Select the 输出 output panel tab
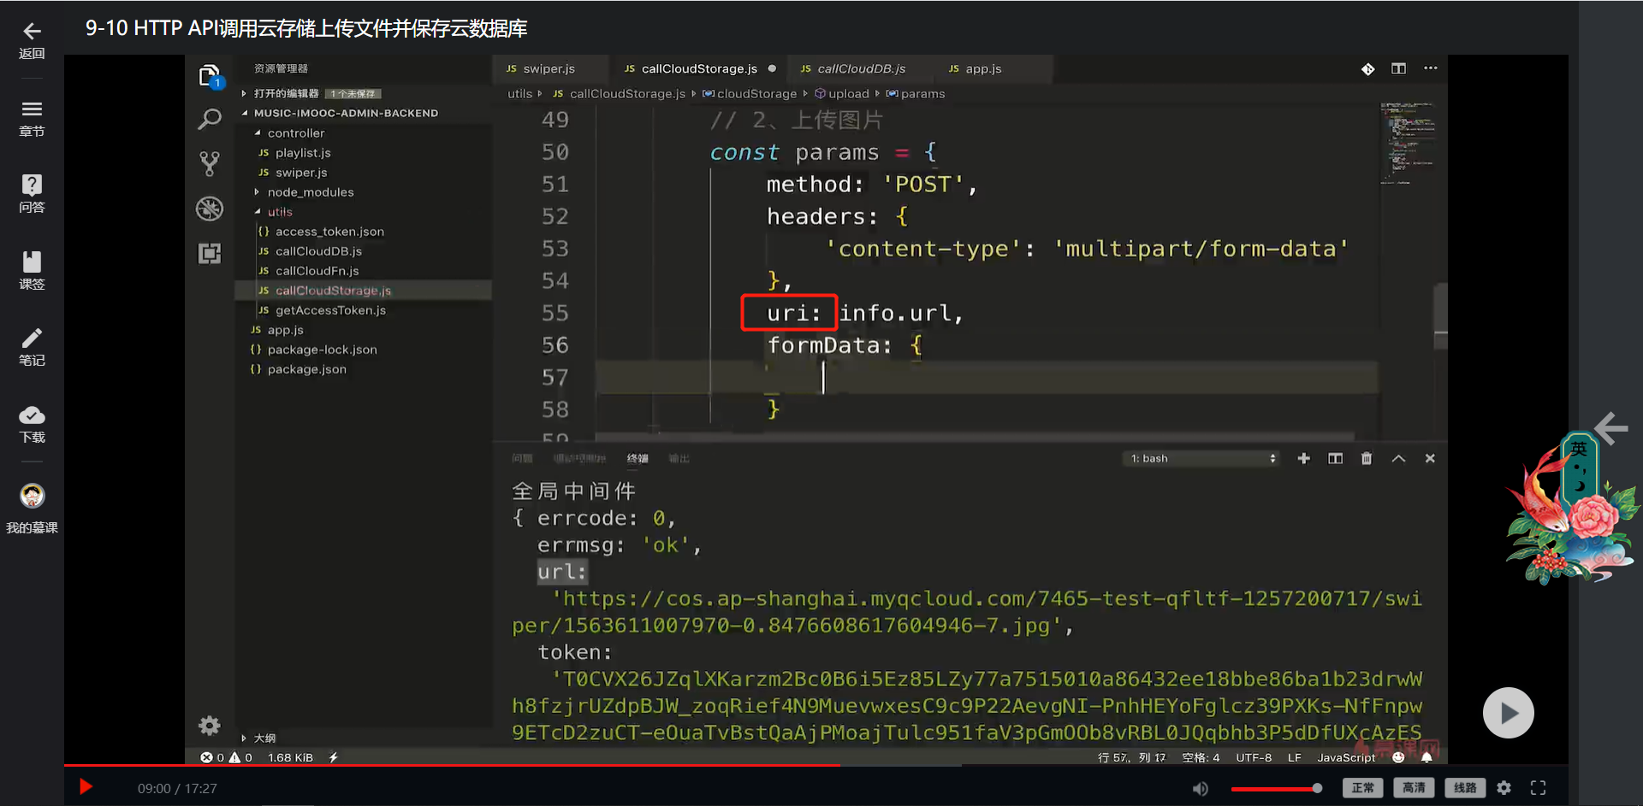The width and height of the screenshot is (1643, 806). 679,459
